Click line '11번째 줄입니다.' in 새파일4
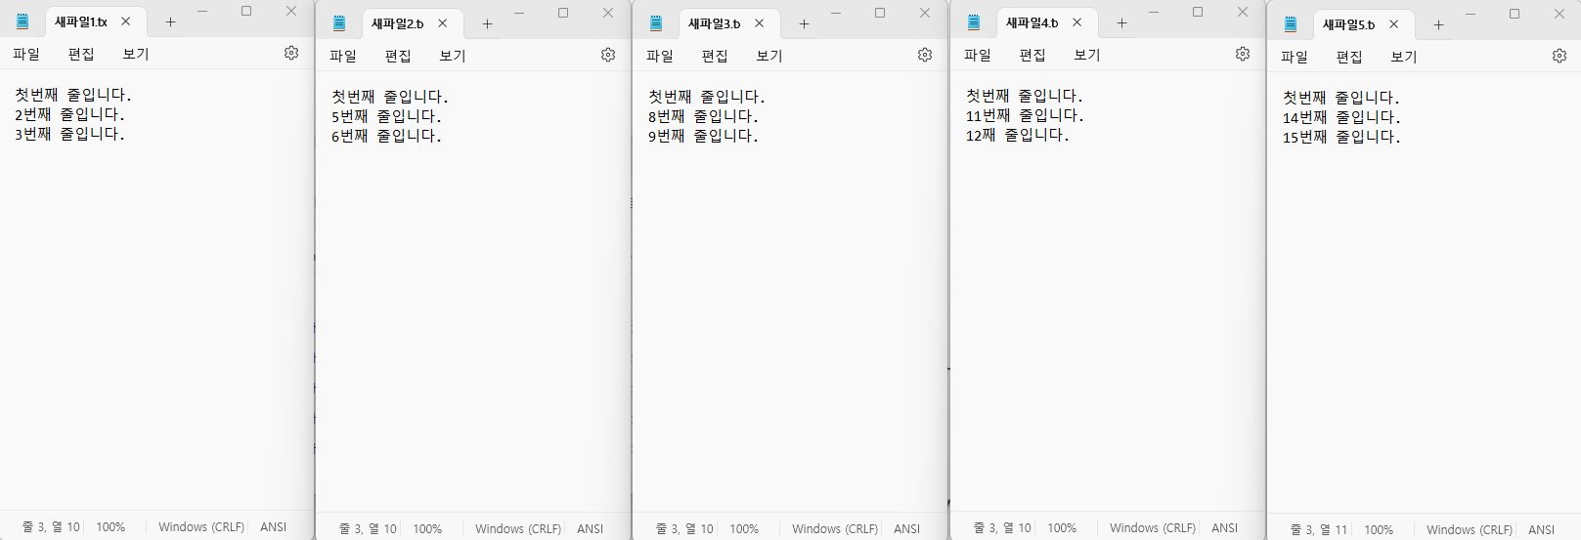Image resolution: width=1581 pixels, height=540 pixels. coord(1025,115)
